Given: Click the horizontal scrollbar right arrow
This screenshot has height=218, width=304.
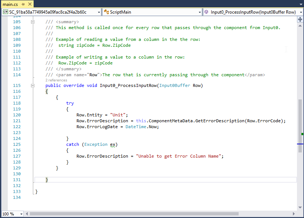Looking at the screenshot, I should click(x=294, y=214).
